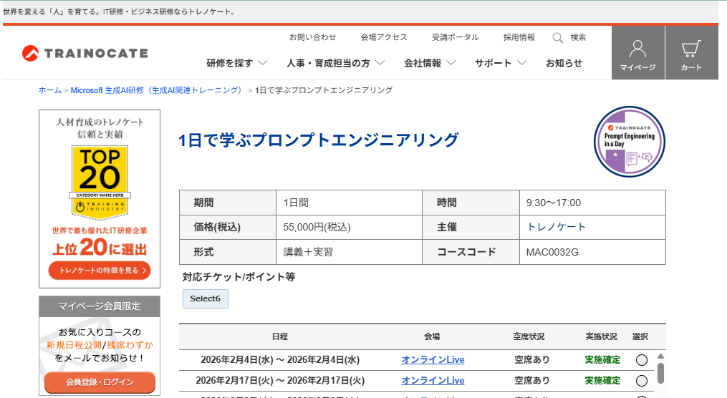This screenshot has height=398, width=727.
Task: Open トレノケート organizer link in table
Action: pos(557,227)
